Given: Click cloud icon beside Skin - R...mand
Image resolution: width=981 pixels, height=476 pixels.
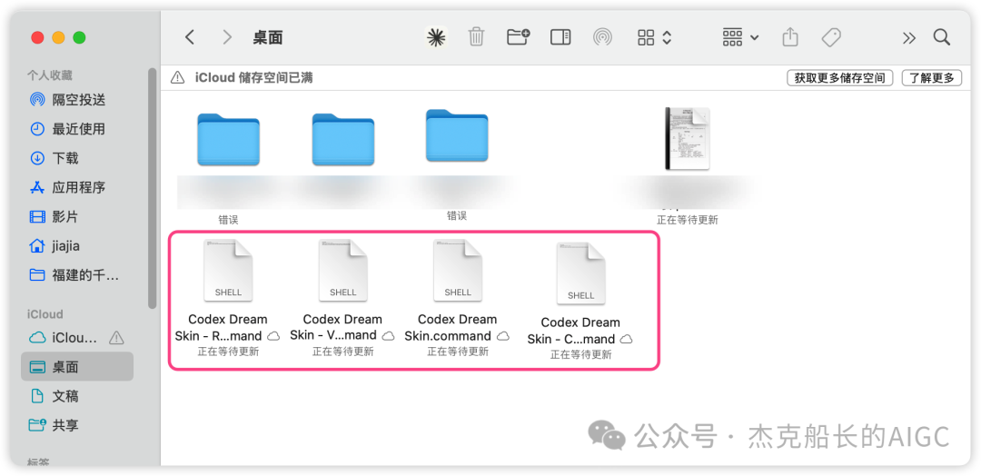Looking at the screenshot, I should click(x=273, y=336).
